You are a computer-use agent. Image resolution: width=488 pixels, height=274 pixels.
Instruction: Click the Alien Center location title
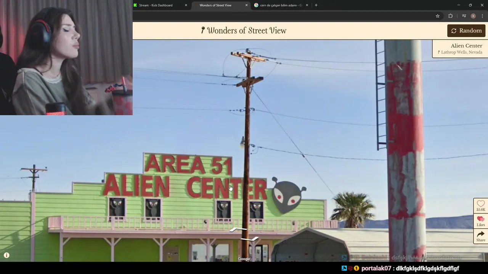[x=466, y=46]
